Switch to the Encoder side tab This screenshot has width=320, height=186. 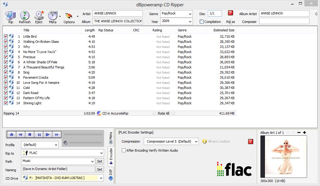pyautogui.click(x=111, y=156)
